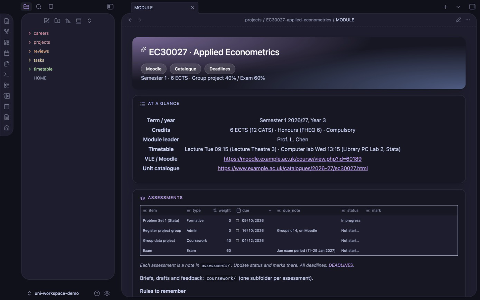480x300 pixels.
Task: Open the DEADLINES internal link
Action: coord(341,265)
